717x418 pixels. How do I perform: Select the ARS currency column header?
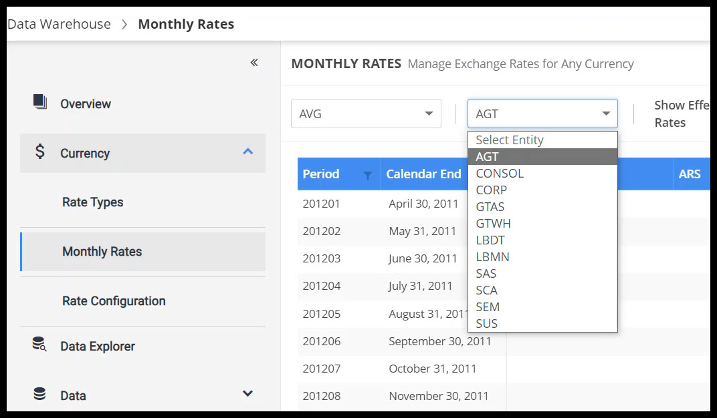coord(690,174)
